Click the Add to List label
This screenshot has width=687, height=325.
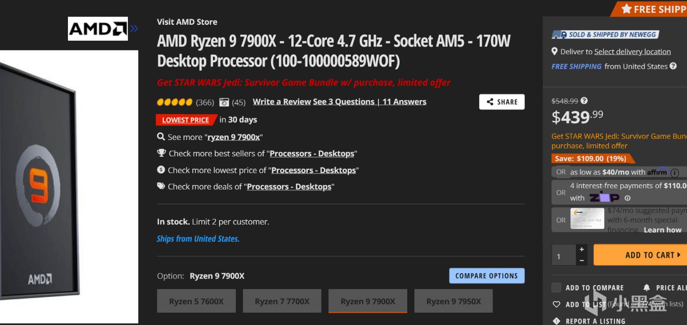(586, 304)
